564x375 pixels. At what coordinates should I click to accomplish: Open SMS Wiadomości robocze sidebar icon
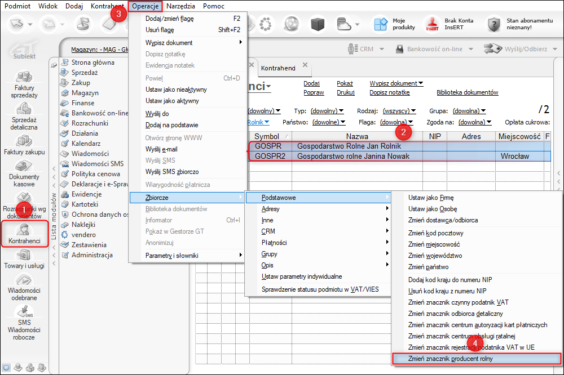tap(24, 323)
